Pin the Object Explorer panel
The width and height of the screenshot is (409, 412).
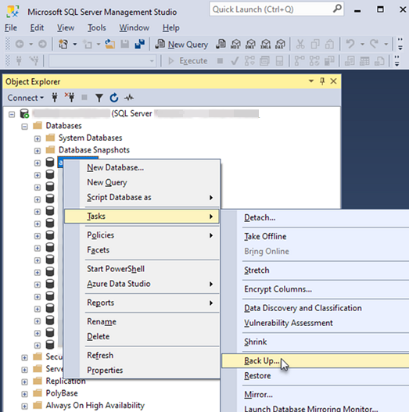click(x=322, y=81)
